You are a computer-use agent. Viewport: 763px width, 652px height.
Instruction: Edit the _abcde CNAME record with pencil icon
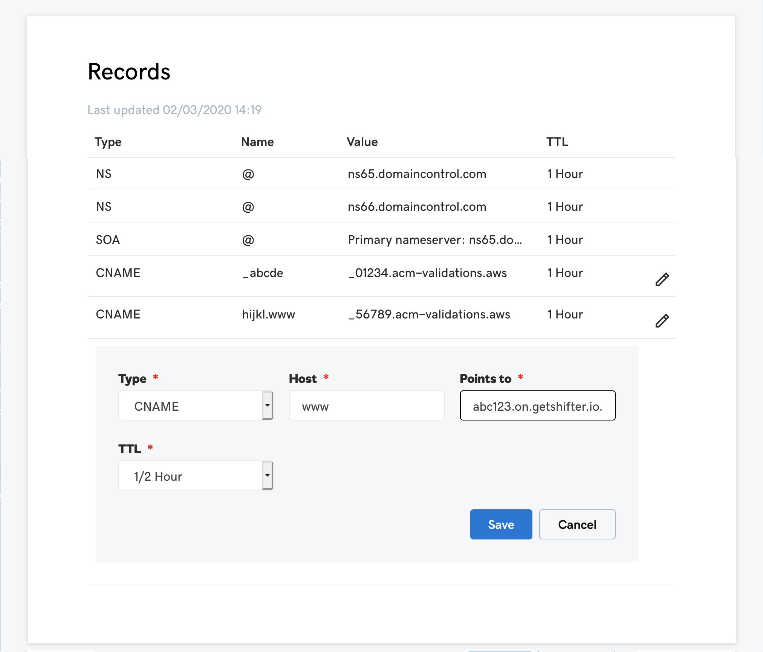[662, 279]
